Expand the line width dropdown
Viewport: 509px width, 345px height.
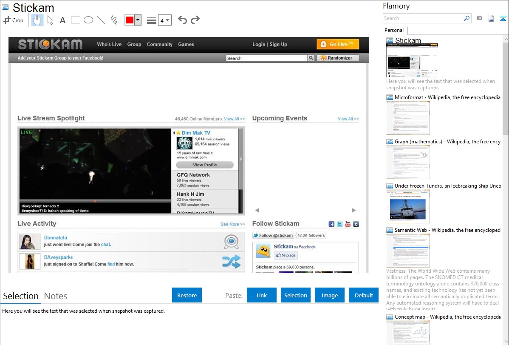(164, 20)
